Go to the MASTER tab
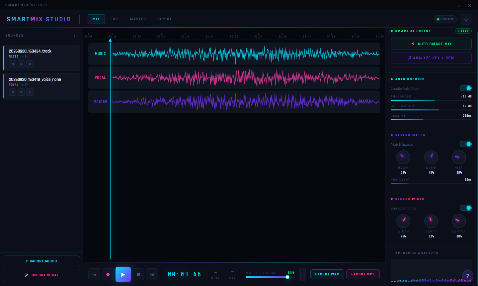Viewport: 478px width, 286px height. (x=138, y=19)
